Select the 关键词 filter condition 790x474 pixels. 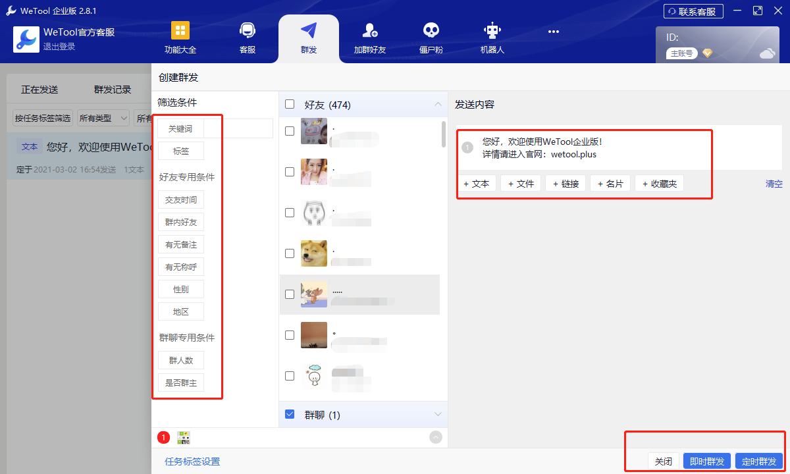180,128
